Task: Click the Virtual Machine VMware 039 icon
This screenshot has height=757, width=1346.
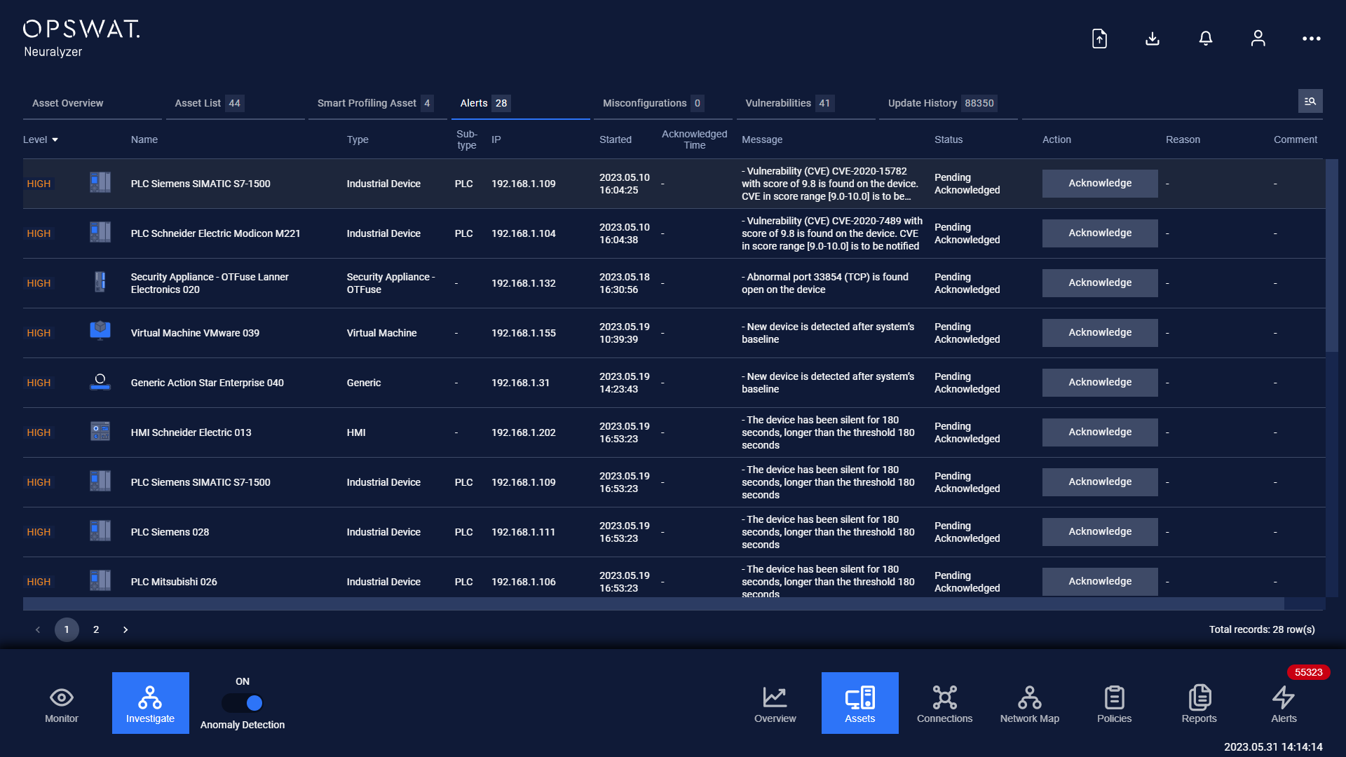Action: [100, 332]
